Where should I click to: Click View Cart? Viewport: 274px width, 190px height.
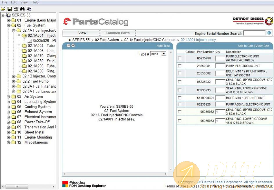(x=262, y=46)
